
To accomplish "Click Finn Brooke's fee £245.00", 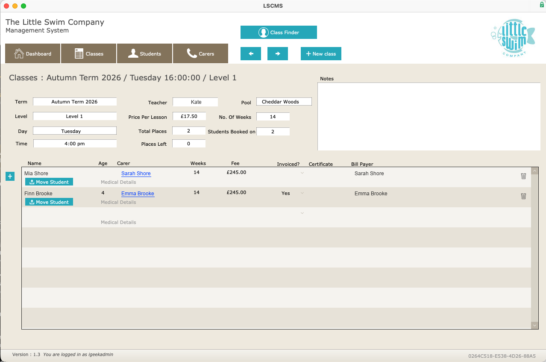I will 236,192.
